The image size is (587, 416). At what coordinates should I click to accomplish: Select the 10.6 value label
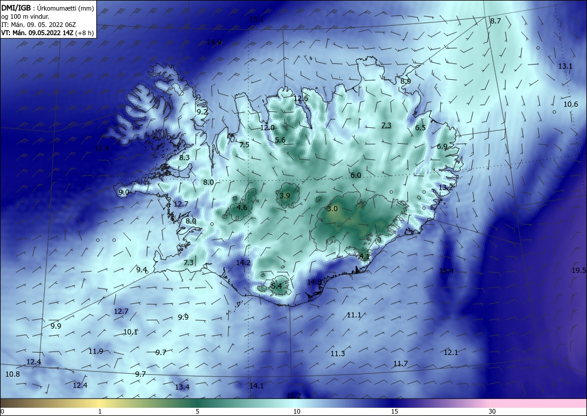tap(571, 104)
